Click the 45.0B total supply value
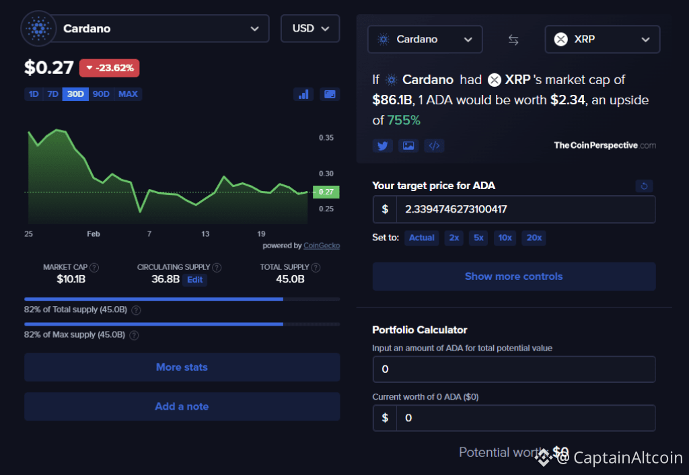Viewport: 689px width, 475px height. click(290, 279)
